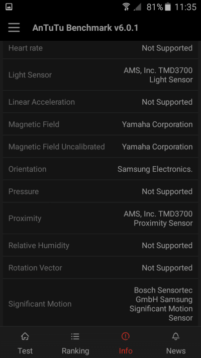The height and width of the screenshot is (358, 201).
Task: Tap the 11:35 clock in the status bar
Action: click(185, 7)
